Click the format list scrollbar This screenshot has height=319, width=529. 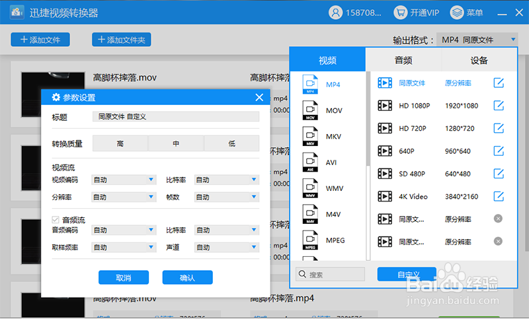pyautogui.click(x=368, y=118)
